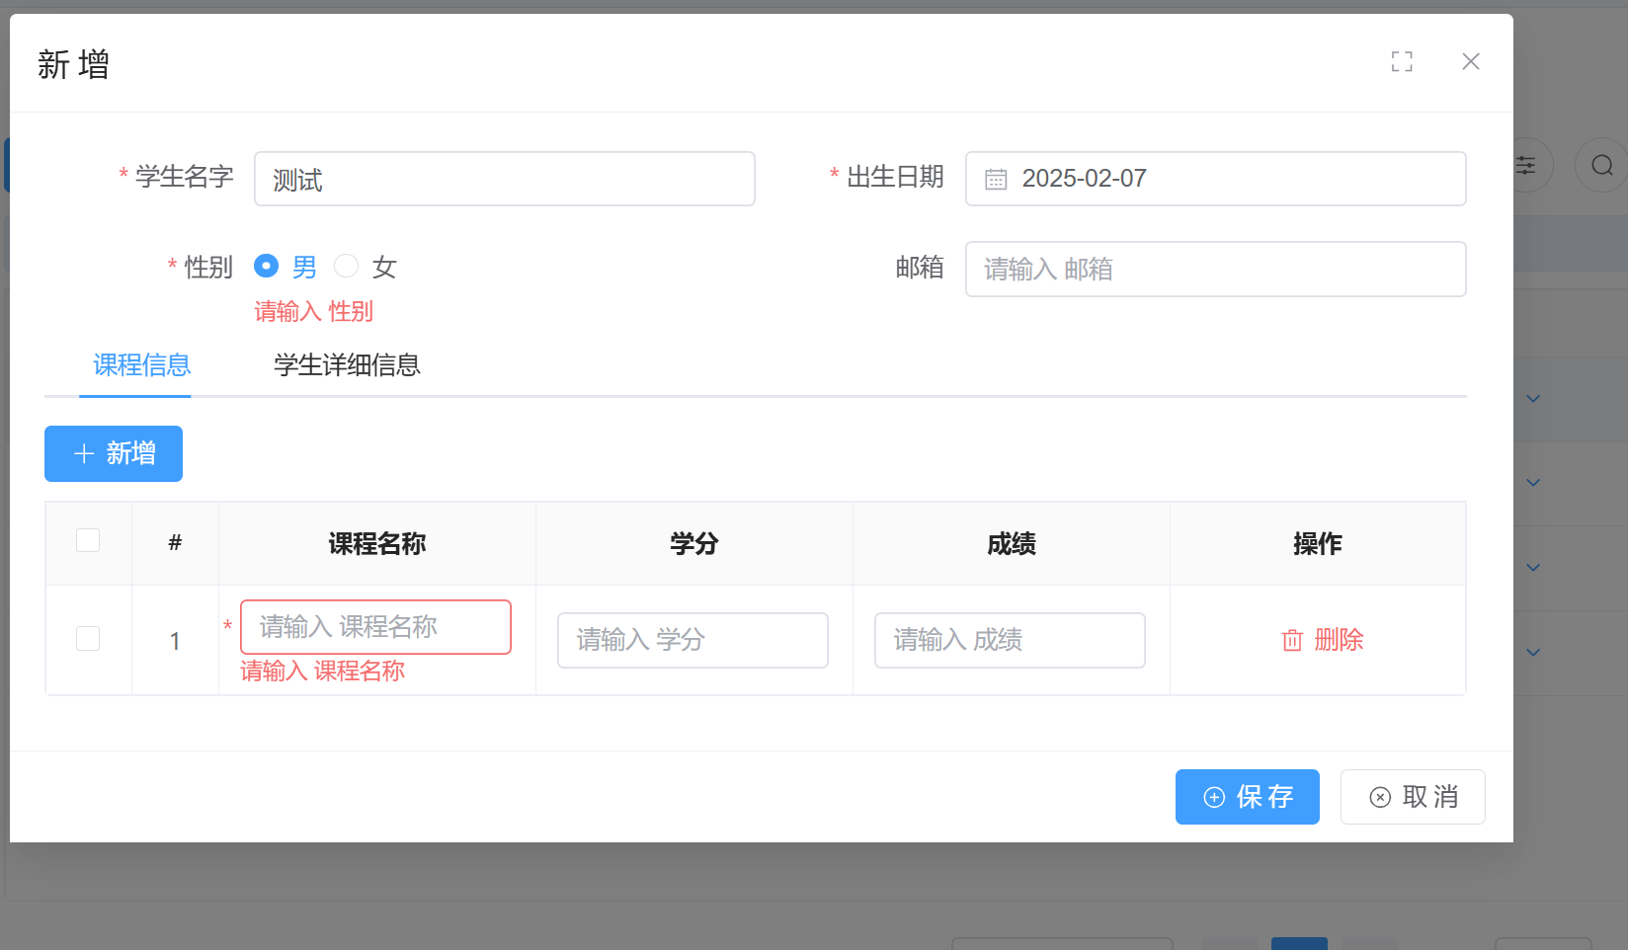Image resolution: width=1628 pixels, height=950 pixels.
Task: Click the 删除 link in row 1
Action: click(1338, 641)
